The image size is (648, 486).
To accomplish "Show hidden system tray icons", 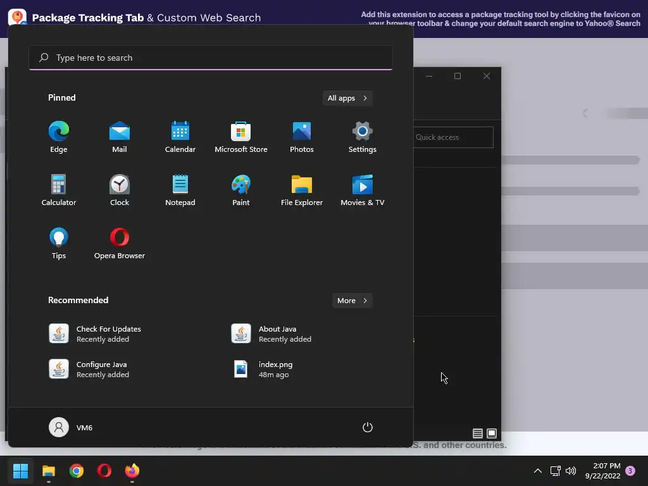I will point(538,471).
